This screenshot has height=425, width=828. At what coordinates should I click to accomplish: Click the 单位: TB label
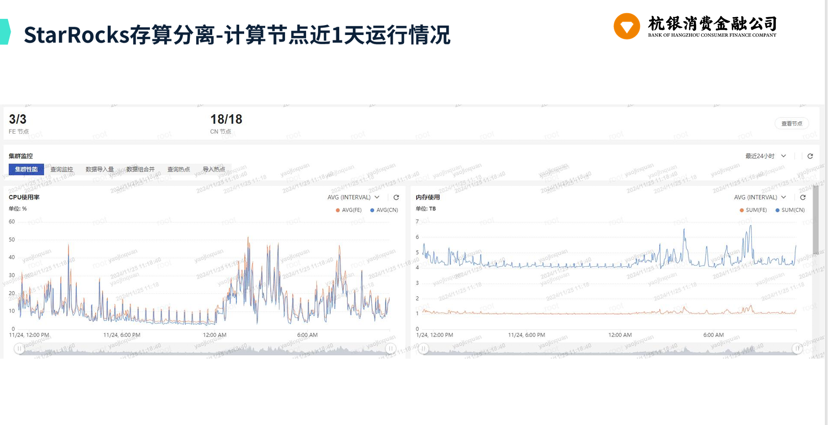tap(425, 209)
